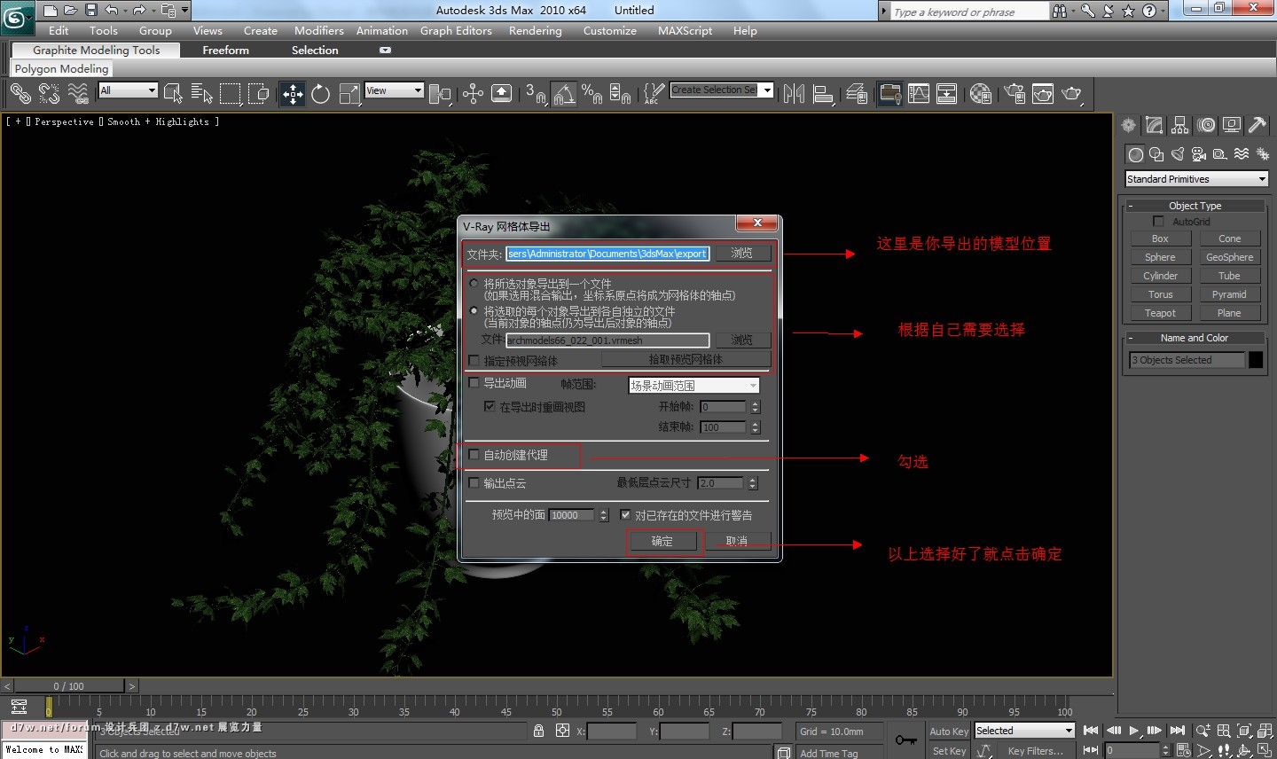This screenshot has width=1277, height=759.
Task: Switch to the Utilities hammer tab
Action: [x=1257, y=125]
